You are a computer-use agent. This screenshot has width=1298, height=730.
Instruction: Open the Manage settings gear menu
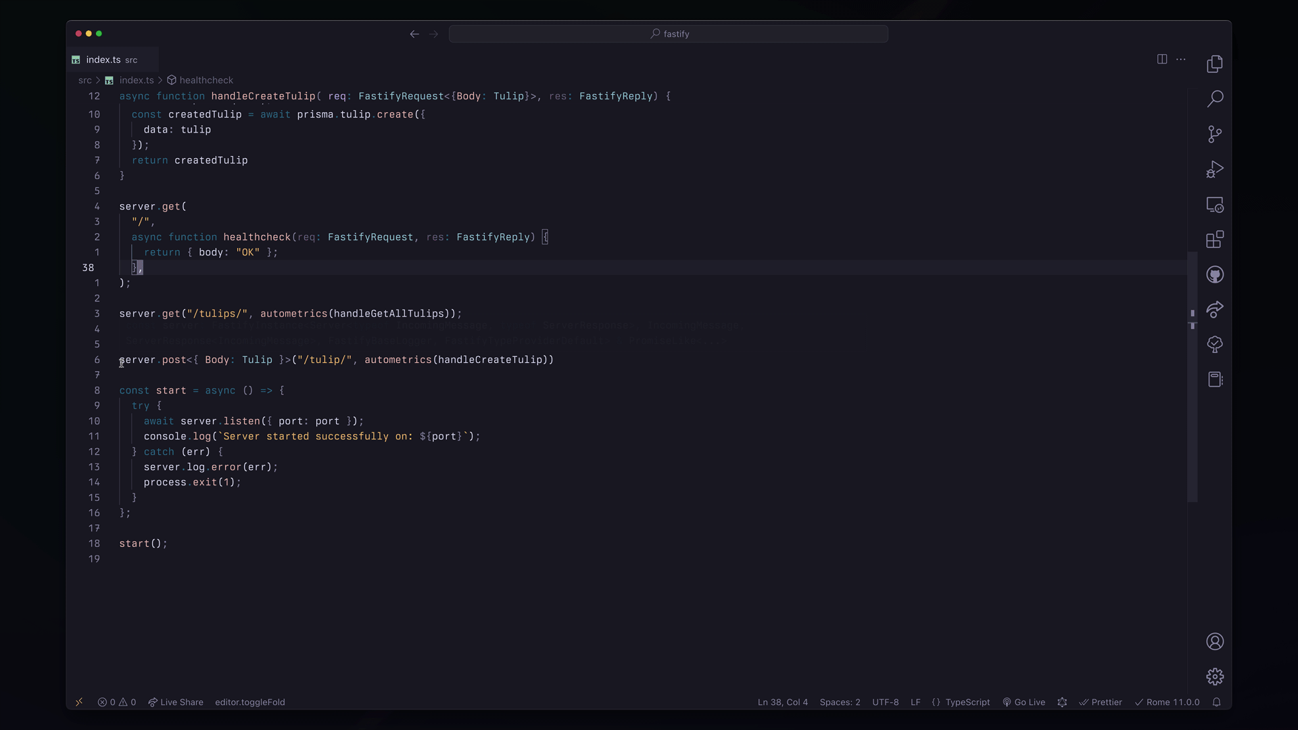click(x=1215, y=677)
